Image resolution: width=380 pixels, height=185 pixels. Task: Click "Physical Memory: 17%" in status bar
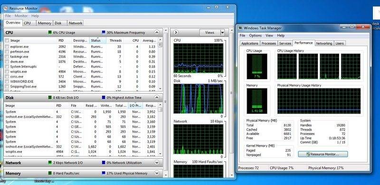[325, 168]
